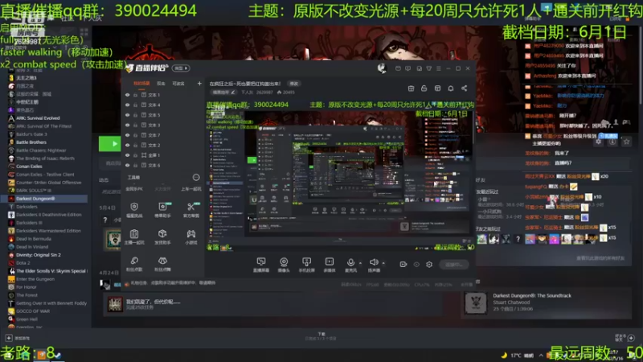Expand speaker options arrow
643x362 pixels.
[x=383, y=263]
